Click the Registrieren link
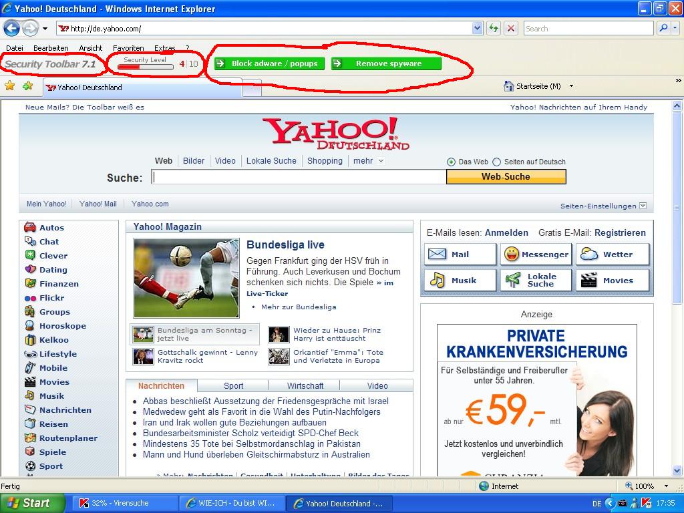The height and width of the screenshot is (513, 684). (620, 233)
